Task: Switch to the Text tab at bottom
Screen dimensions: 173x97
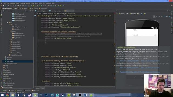Action: (43, 88)
